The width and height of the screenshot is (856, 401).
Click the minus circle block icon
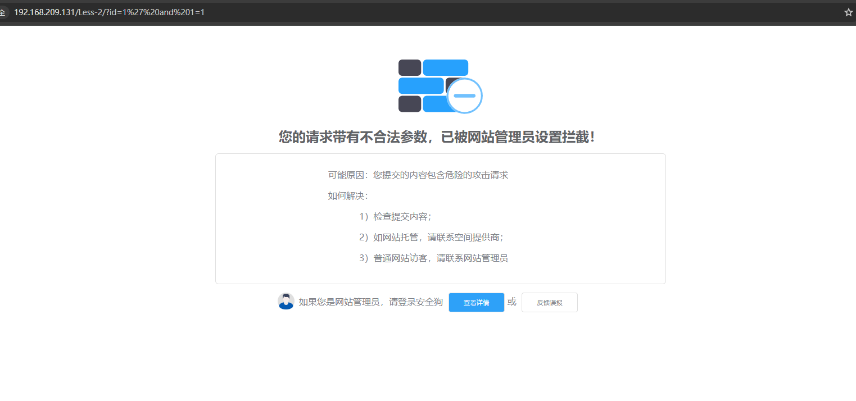click(464, 95)
